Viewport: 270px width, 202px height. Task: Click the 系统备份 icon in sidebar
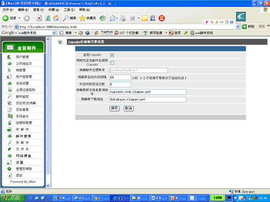(x=10, y=116)
